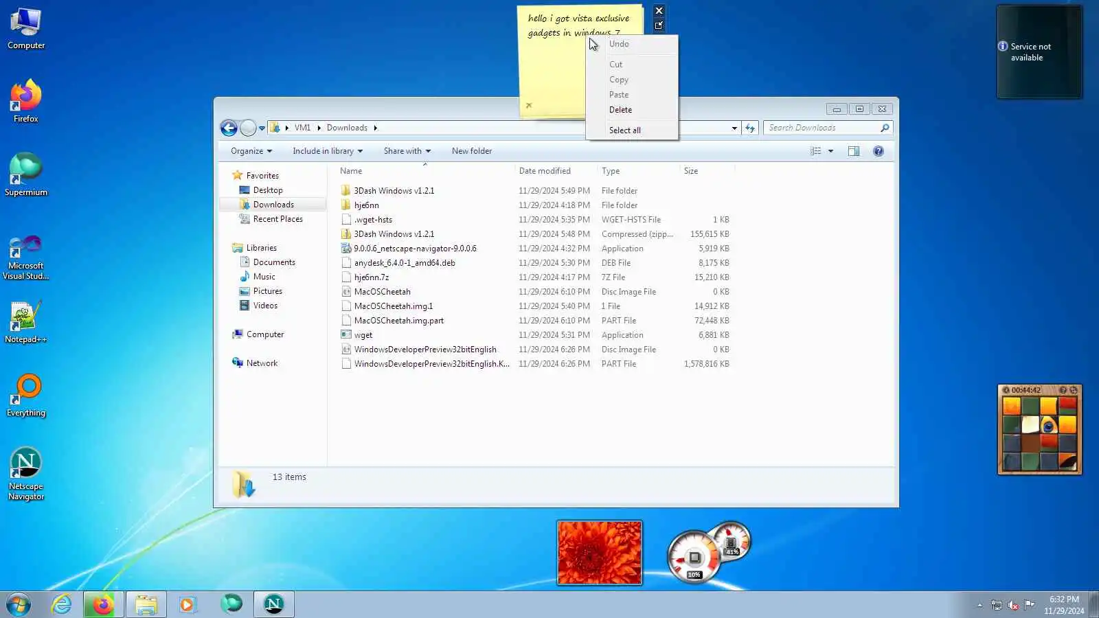Screen dimensions: 1099x618
Task: Open the view options dropdown arrow
Action: [830, 151]
